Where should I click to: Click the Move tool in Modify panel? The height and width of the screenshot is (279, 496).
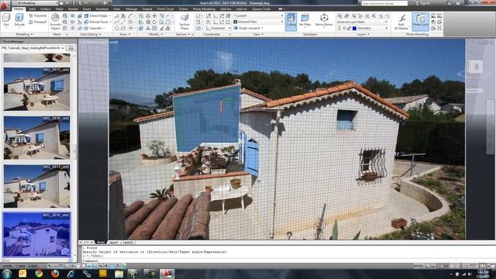coord(154,15)
